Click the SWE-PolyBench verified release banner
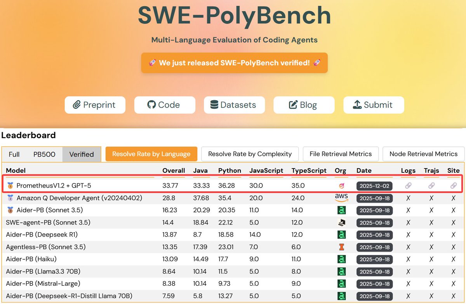The width and height of the screenshot is (466, 304). [235, 63]
